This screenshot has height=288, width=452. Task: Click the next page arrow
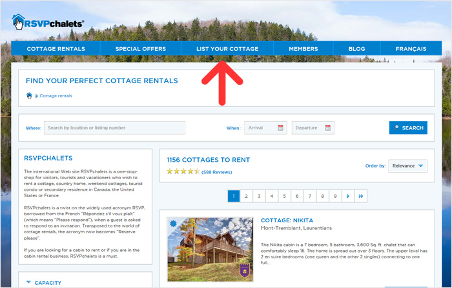click(x=348, y=197)
